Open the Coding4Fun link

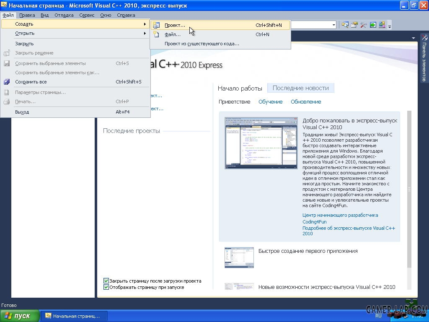(x=314, y=222)
